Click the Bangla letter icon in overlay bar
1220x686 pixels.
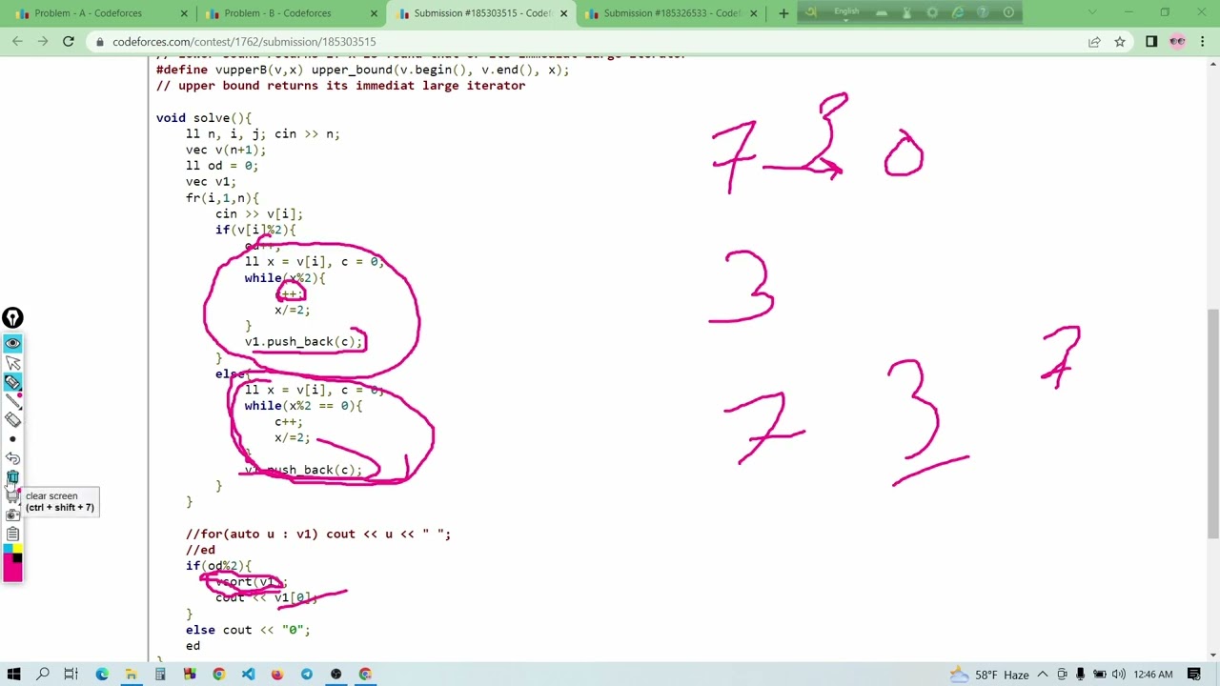click(x=810, y=12)
